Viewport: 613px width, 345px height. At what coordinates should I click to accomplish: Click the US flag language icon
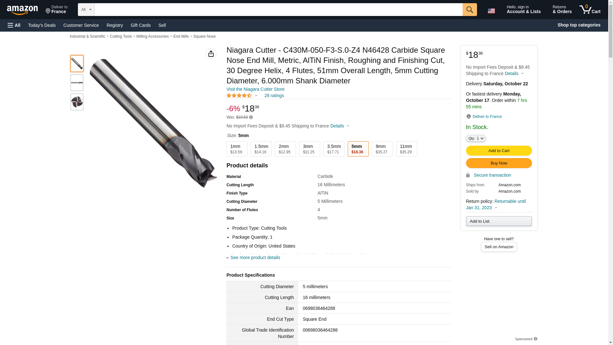(x=491, y=11)
